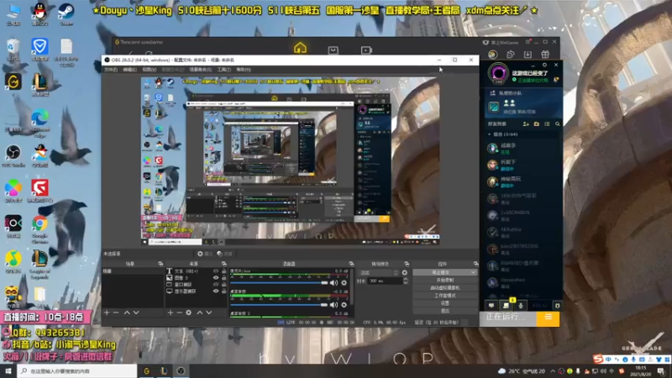Open OBS View menu

(x=150, y=70)
